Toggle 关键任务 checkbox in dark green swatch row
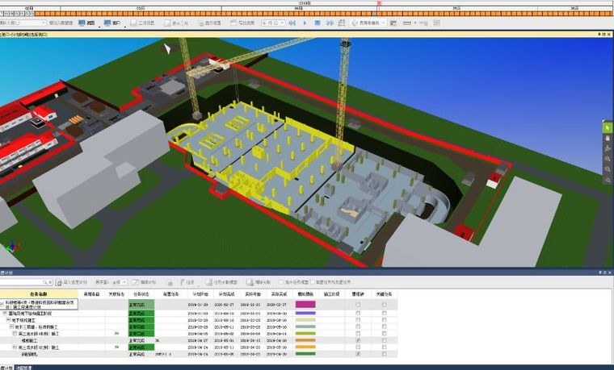The height and width of the screenshot is (370, 614). (x=384, y=354)
